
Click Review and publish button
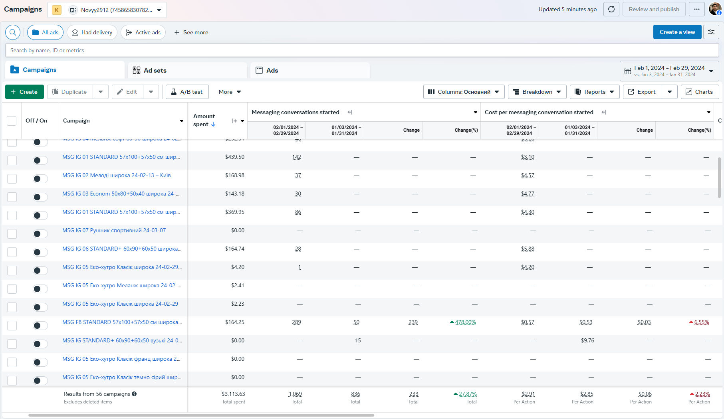pyautogui.click(x=654, y=9)
